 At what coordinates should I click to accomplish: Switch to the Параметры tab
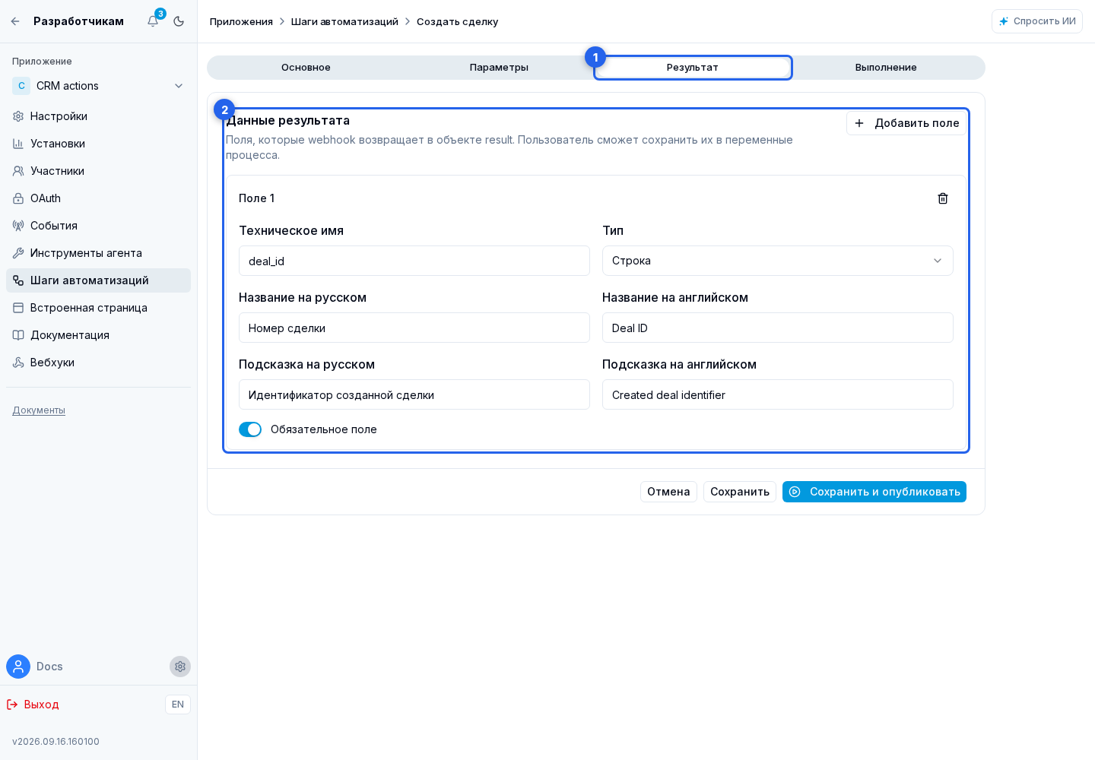(499, 68)
